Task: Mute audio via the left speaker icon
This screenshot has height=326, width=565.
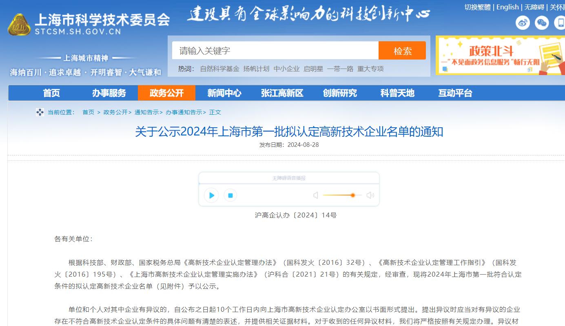Action: coord(315,195)
